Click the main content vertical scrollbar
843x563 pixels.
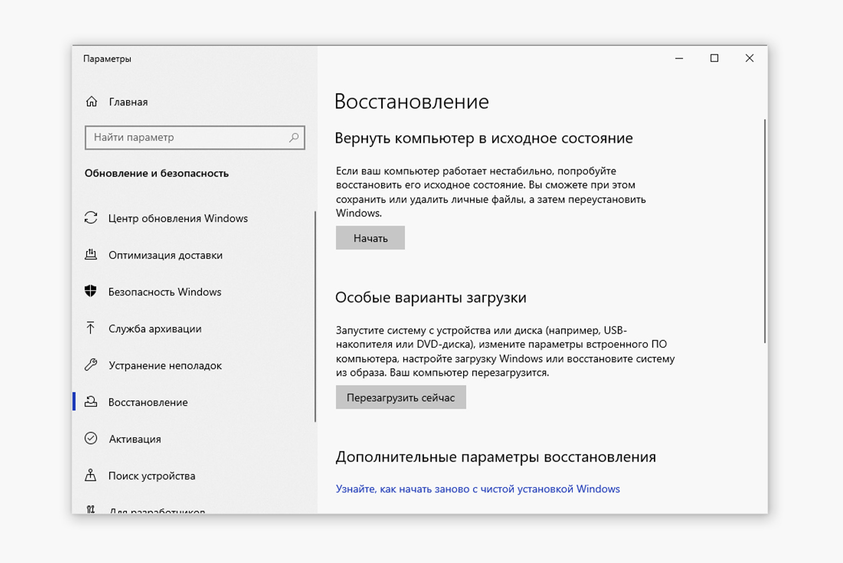click(765, 231)
